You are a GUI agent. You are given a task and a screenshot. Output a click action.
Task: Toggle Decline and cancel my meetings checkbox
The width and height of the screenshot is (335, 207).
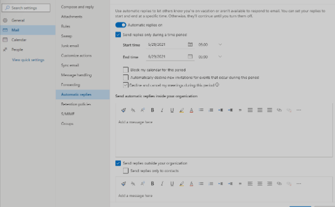click(x=126, y=85)
